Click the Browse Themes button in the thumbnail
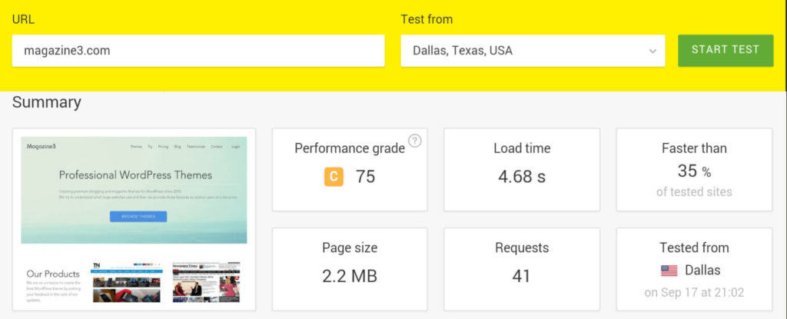 (138, 217)
